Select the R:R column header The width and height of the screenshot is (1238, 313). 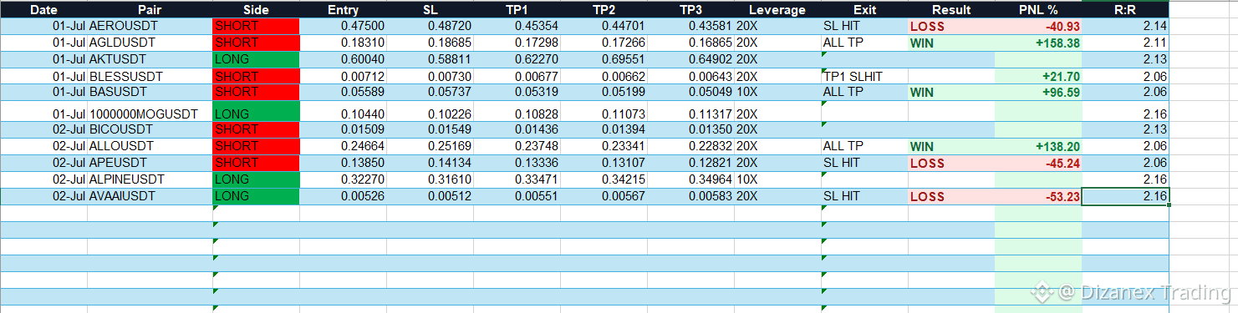click(1125, 10)
